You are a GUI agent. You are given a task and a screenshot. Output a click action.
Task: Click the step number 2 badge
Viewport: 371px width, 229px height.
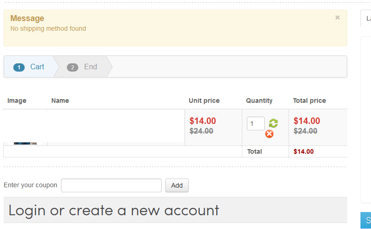72,67
